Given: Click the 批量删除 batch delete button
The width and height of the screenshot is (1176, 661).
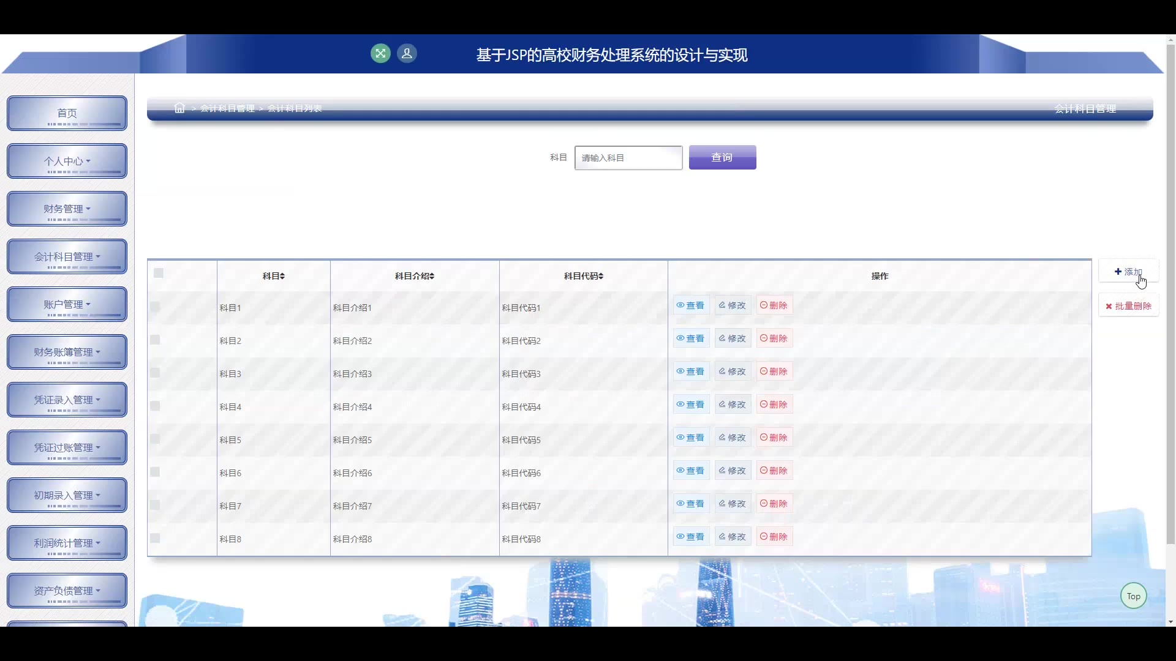Looking at the screenshot, I should click(x=1128, y=306).
